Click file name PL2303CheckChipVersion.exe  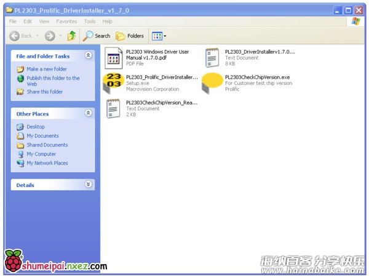258,78
